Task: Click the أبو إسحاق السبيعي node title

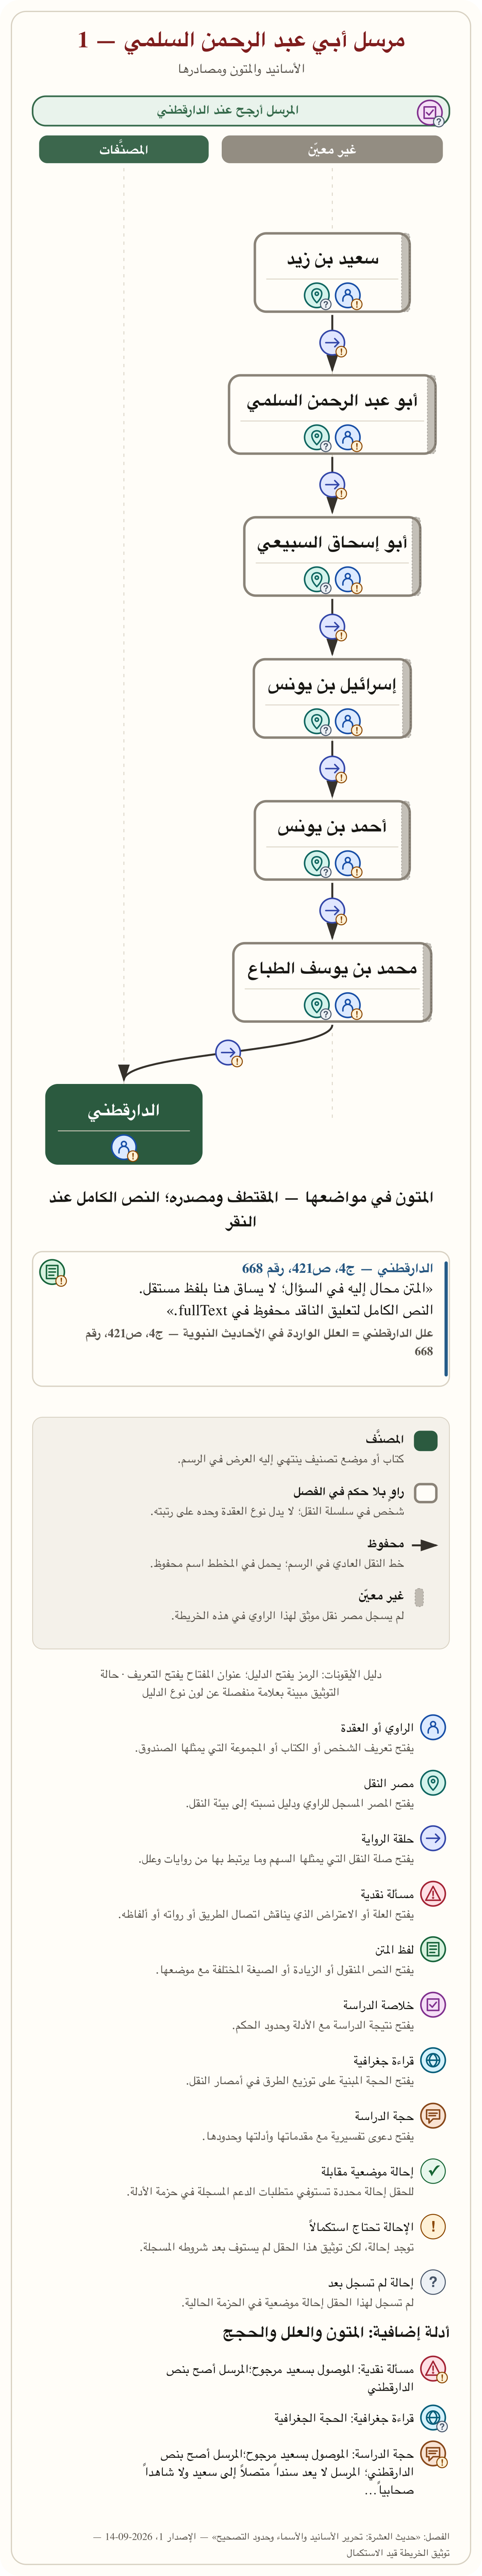Action: click(332, 543)
